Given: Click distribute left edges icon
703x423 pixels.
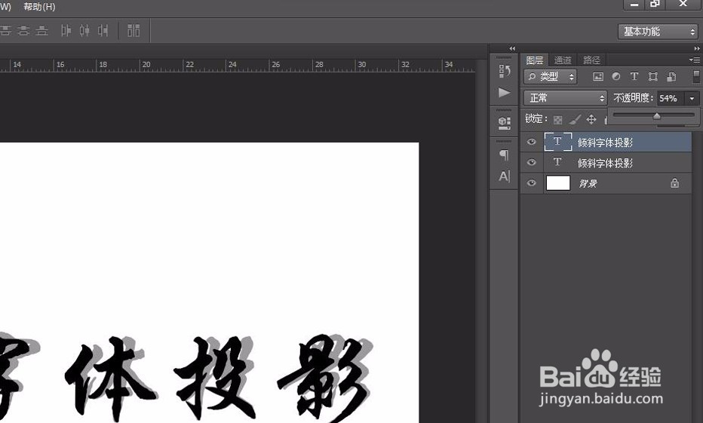Looking at the screenshot, I should pos(66,30).
